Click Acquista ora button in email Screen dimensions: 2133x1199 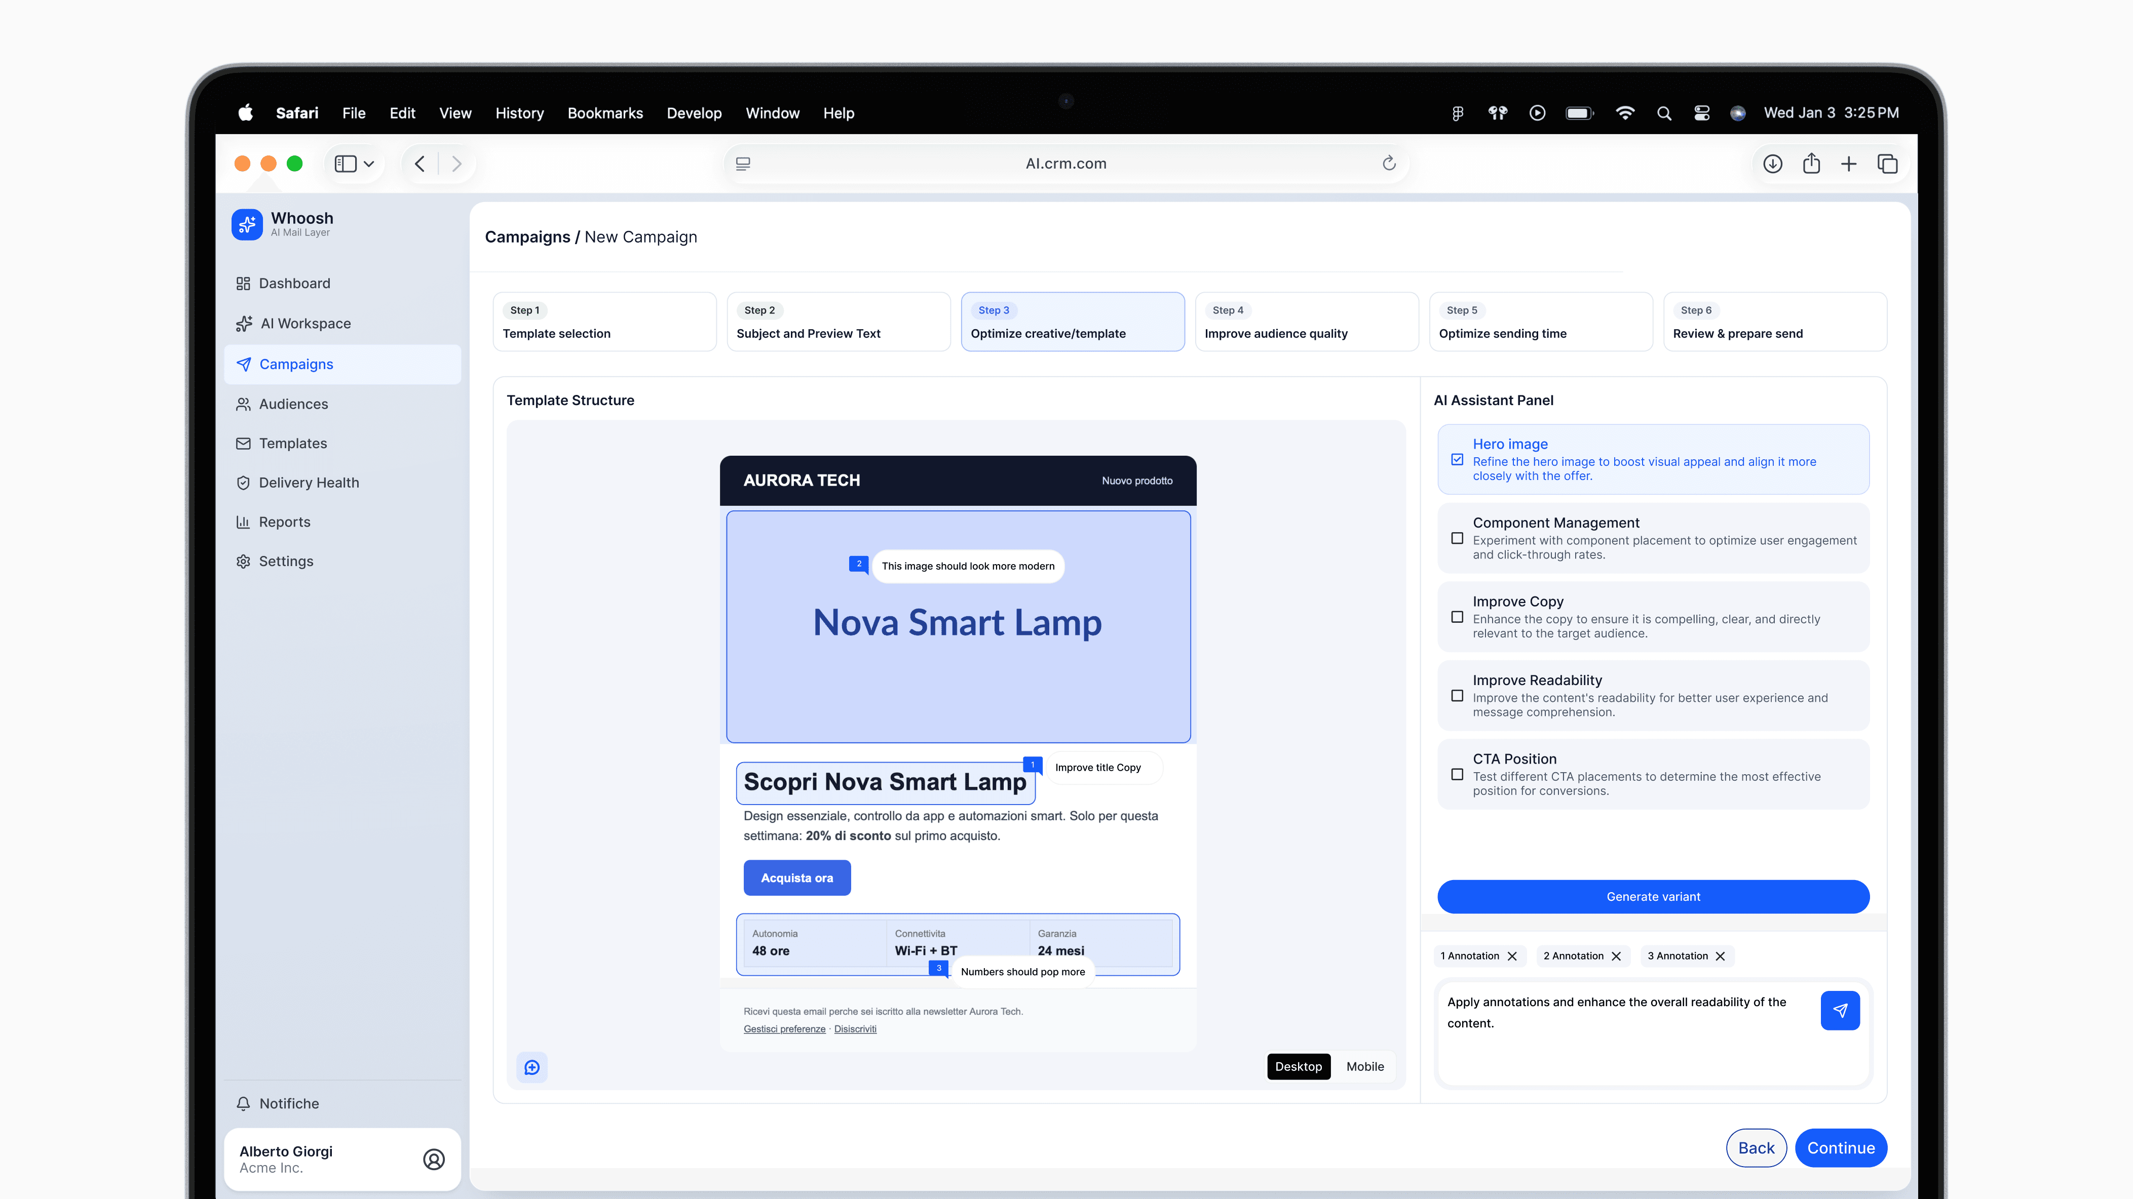(796, 878)
